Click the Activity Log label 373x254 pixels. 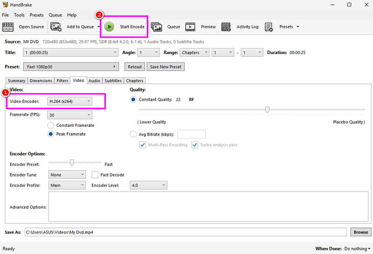click(248, 27)
